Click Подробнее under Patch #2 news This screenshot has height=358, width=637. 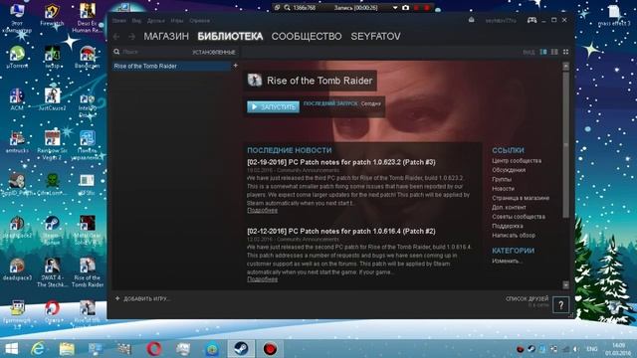(263, 279)
